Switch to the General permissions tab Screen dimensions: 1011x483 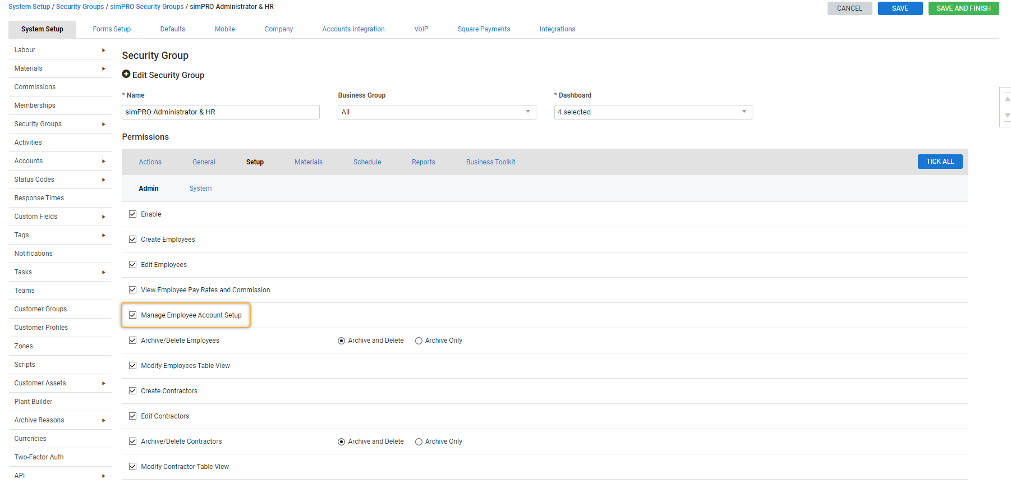click(x=204, y=162)
